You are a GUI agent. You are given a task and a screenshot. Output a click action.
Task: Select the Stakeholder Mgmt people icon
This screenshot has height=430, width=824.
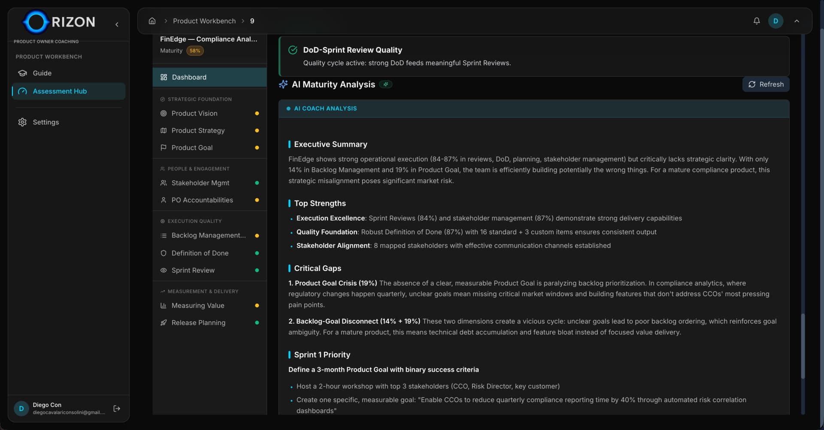[164, 183]
